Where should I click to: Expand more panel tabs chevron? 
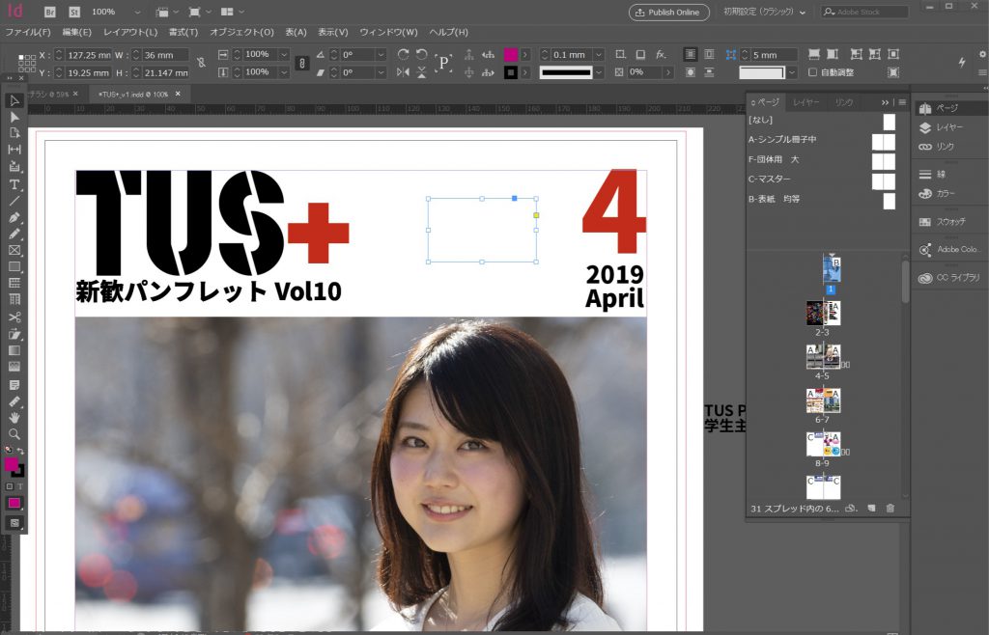coord(885,102)
